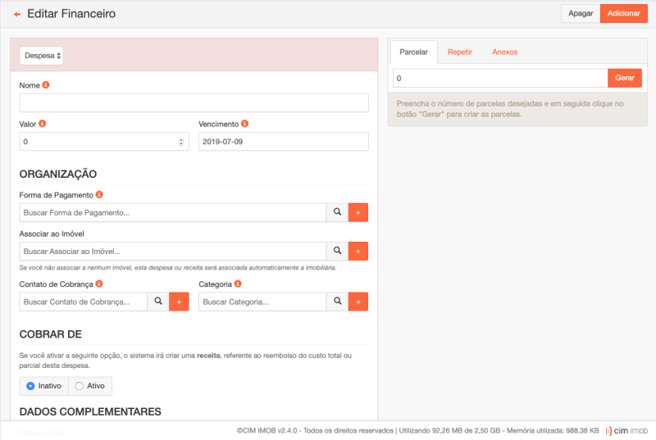Open the Despesa type dropdown
The image size is (656, 440).
tap(42, 56)
